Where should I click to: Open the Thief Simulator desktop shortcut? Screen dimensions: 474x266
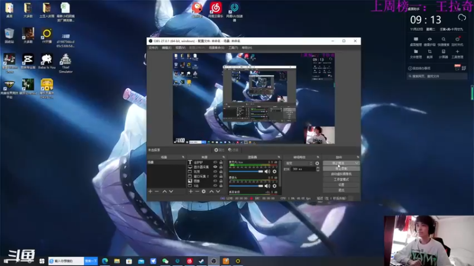pos(66,63)
